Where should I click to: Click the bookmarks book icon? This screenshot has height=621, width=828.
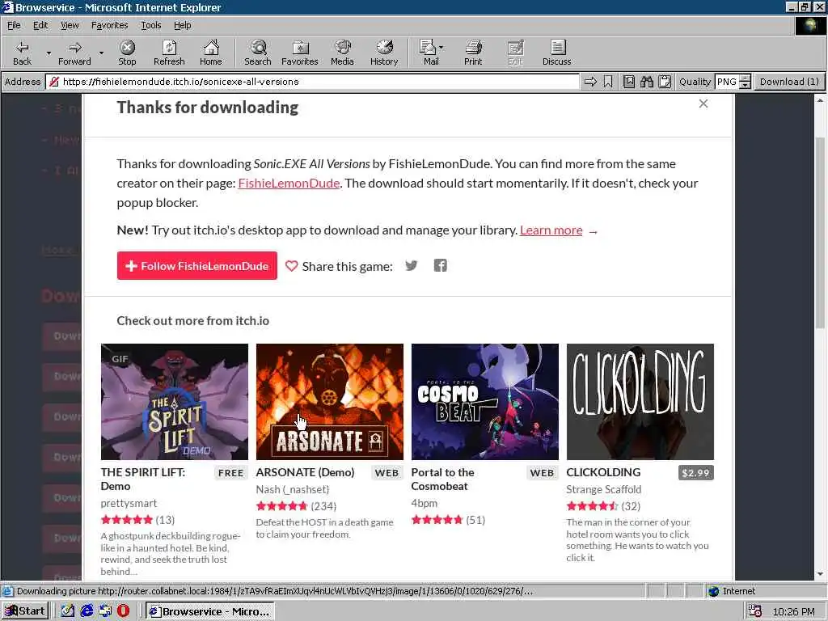629,82
